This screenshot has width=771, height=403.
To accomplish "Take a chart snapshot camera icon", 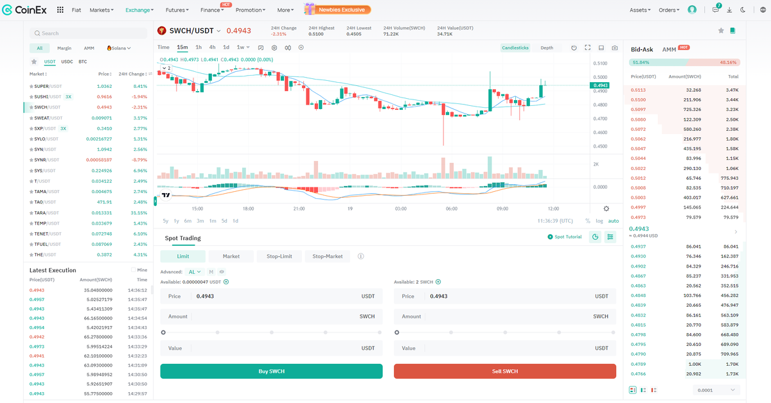I will coord(615,47).
